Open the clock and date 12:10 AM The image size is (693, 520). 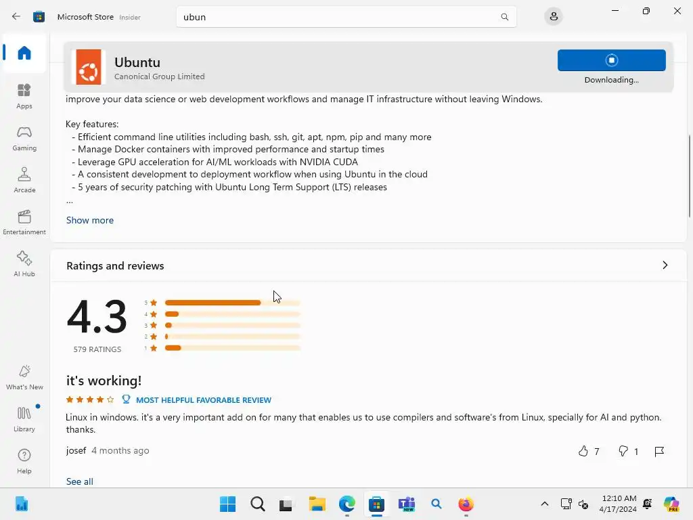point(619,504)
